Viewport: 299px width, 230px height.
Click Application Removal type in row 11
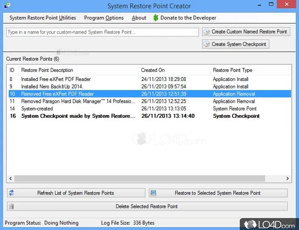click(234, 101)
